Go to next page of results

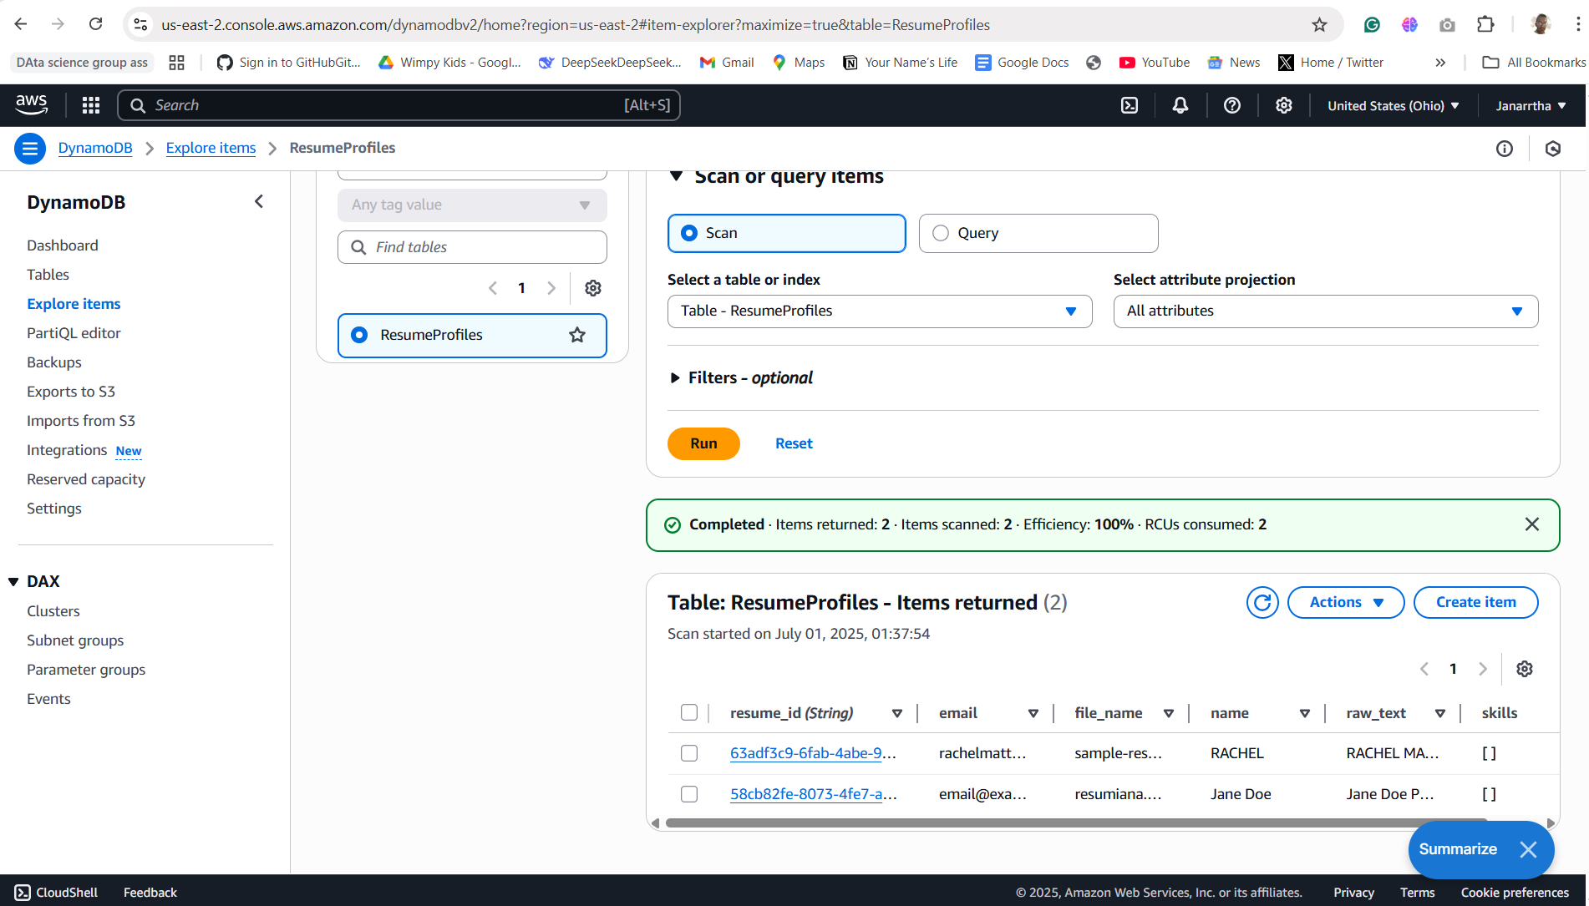click(1483, 669)
